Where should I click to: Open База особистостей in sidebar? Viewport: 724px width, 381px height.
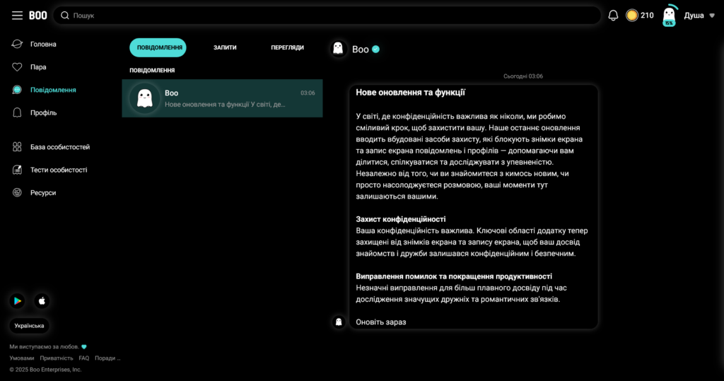click(59, 147)
